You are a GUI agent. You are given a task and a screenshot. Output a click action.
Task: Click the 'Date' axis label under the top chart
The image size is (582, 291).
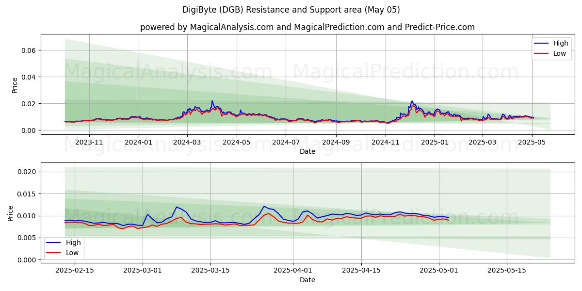pos(307,151)
